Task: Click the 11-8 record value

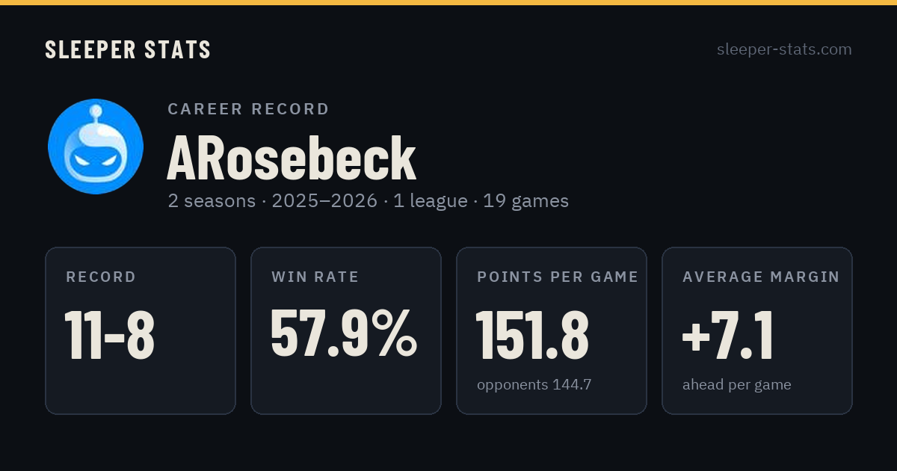Action: click(x=110, y=336)
